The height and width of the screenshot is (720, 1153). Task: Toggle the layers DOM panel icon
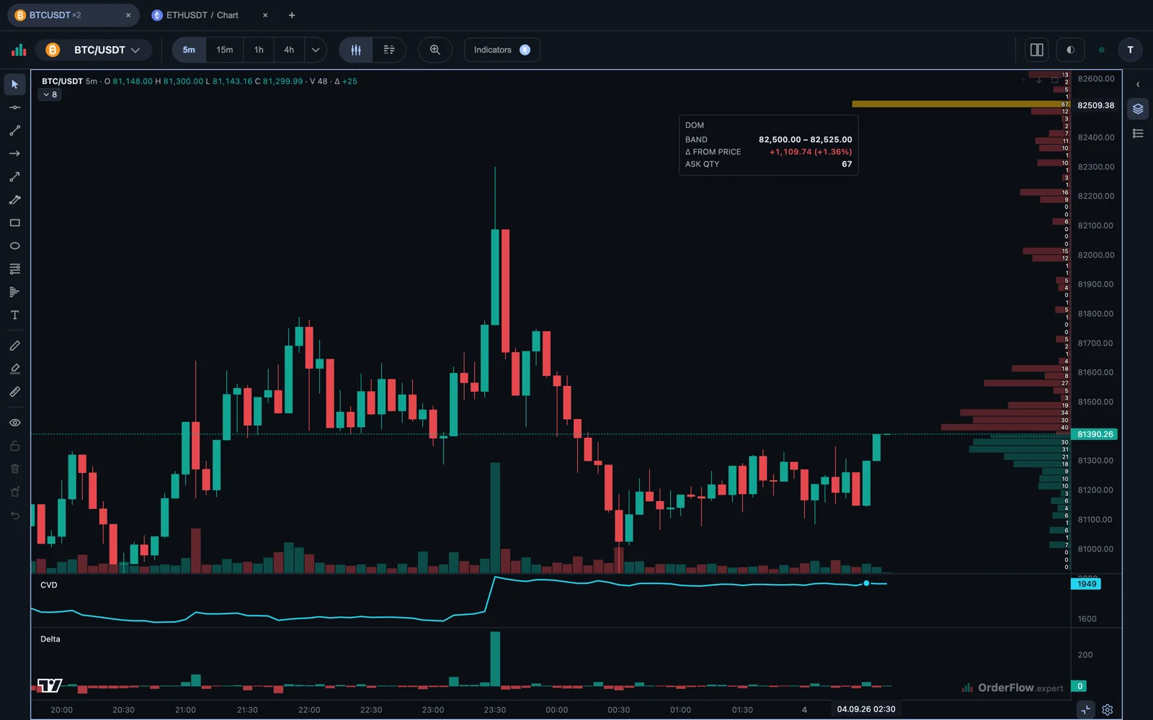click(x=1138, y=109)
